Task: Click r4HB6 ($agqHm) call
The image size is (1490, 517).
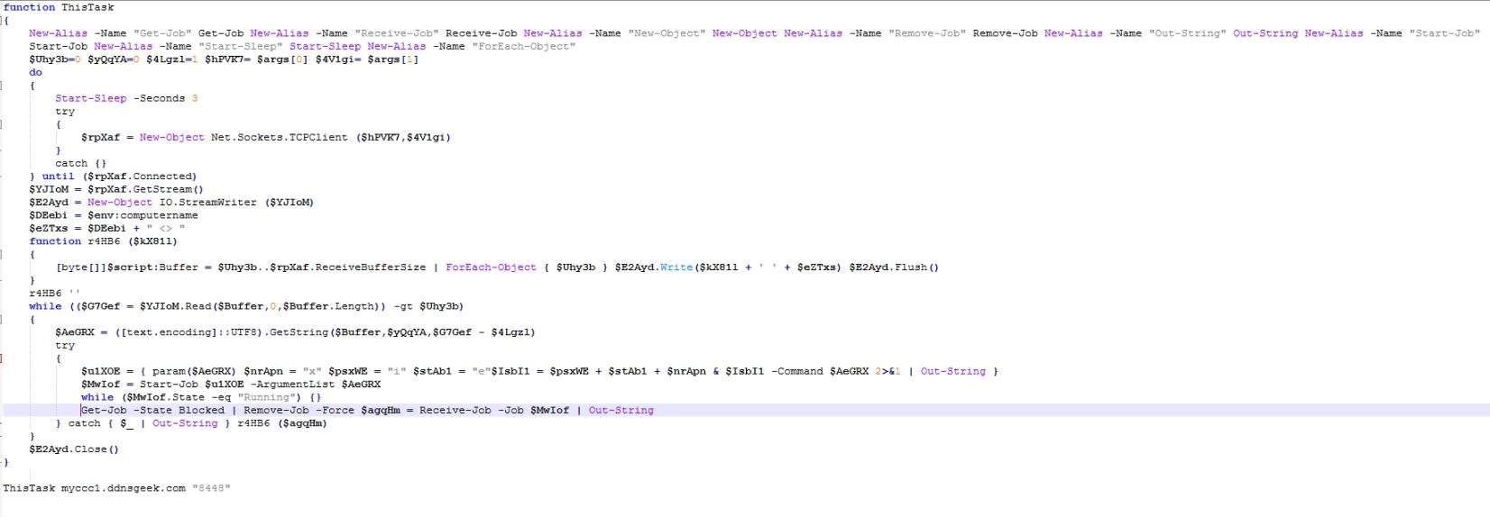Action: (x=282, y=423)
